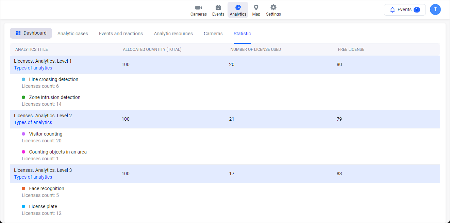Open the Events calendar icon in navigation
This screenshot has width=450, height=223.
coord(218,10)
